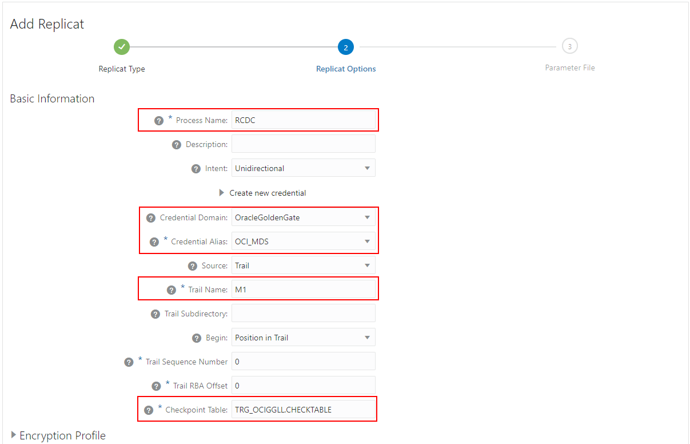Open help for Trail Subdirectory
Image resolution: width=690 pixels, height=444 pixels.
155,314
